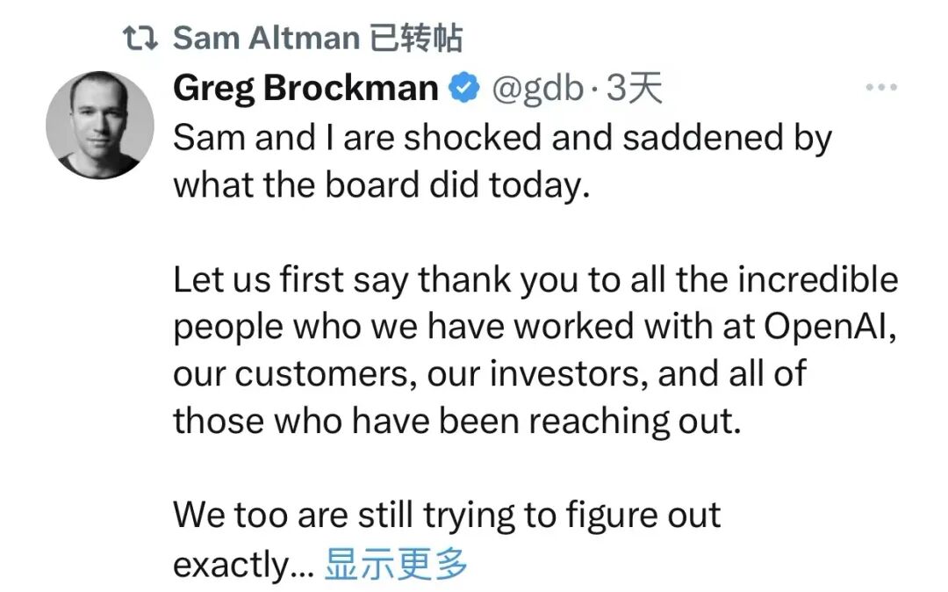The height and width of the screenshot is (592, 948).
Task: Click the 'our customers, our investors' line
Action: coord(490,373)
